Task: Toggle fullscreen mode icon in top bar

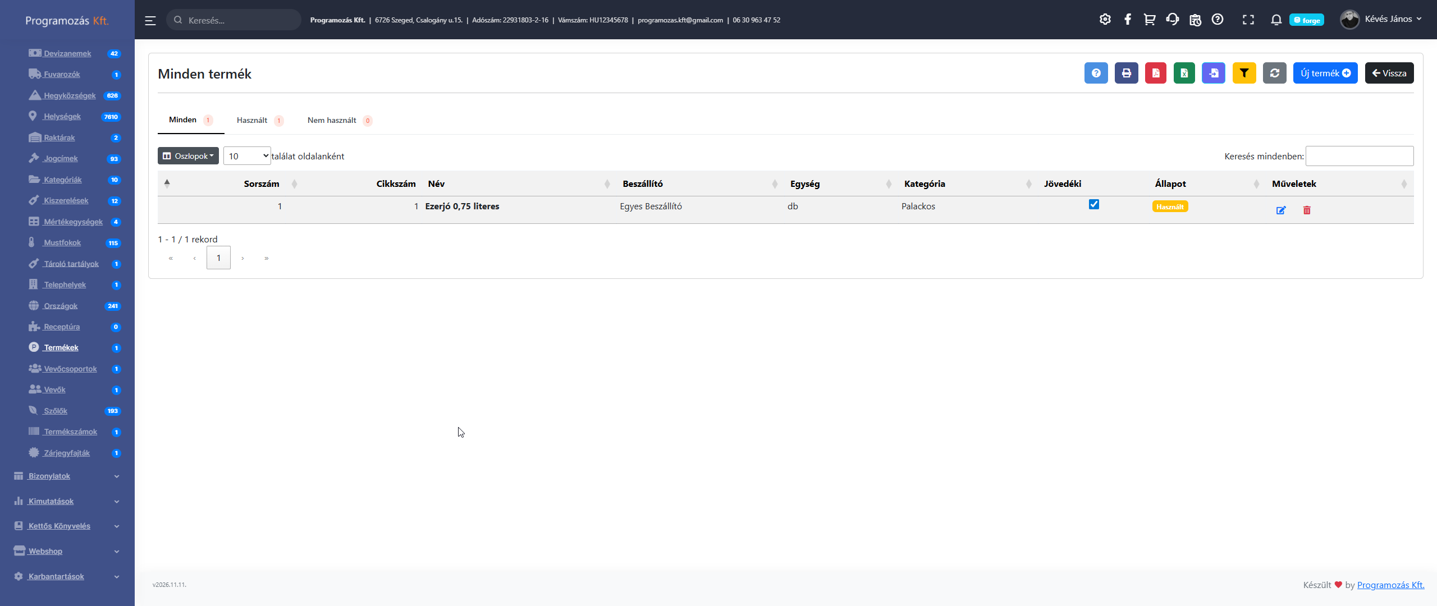Action: point(1248,20)
